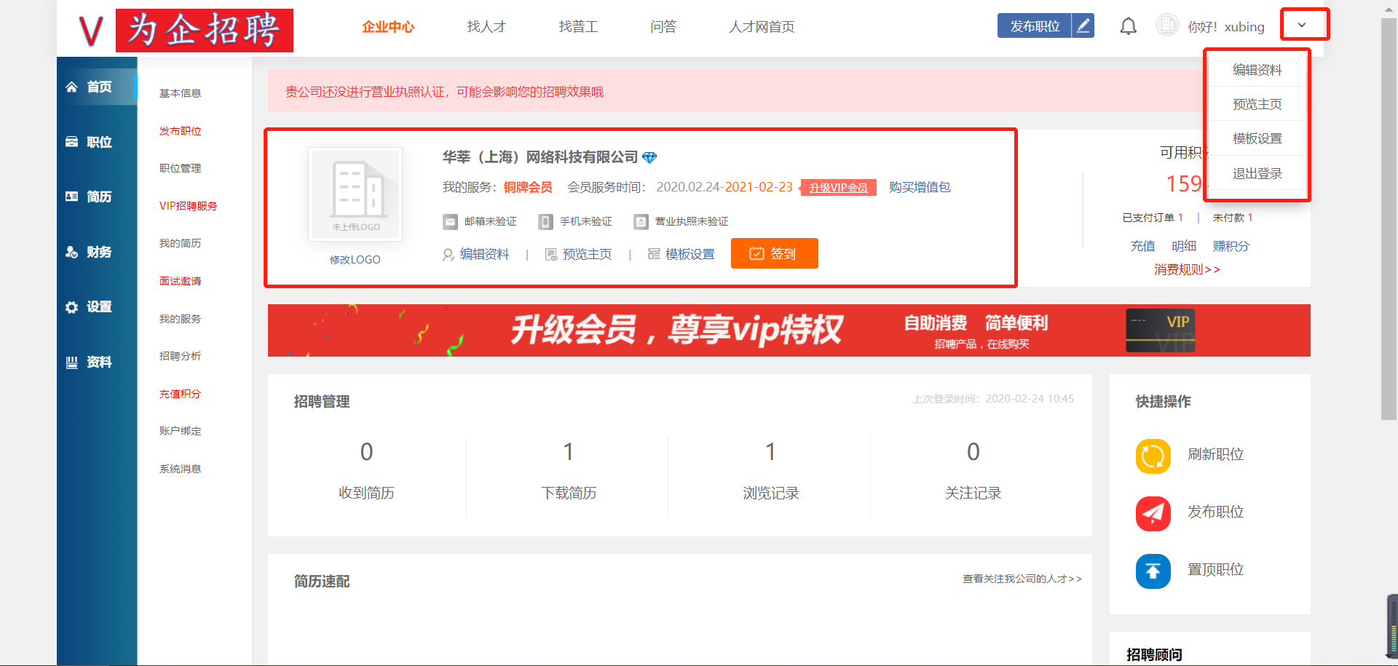
Task: Open 账户绑定 in the sidebar
Action: pos(181,431)
